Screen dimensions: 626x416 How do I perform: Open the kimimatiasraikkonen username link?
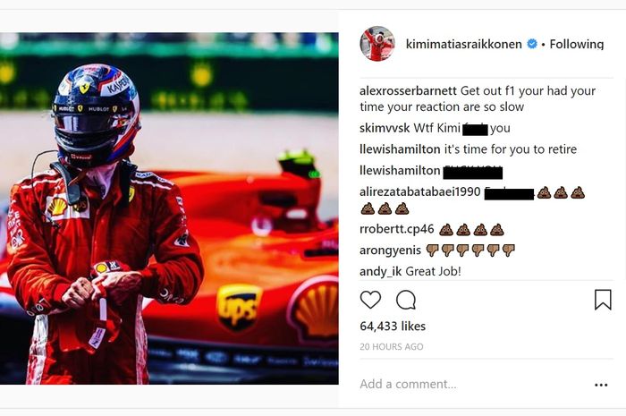pyautogui.click(x=463, y=44)
